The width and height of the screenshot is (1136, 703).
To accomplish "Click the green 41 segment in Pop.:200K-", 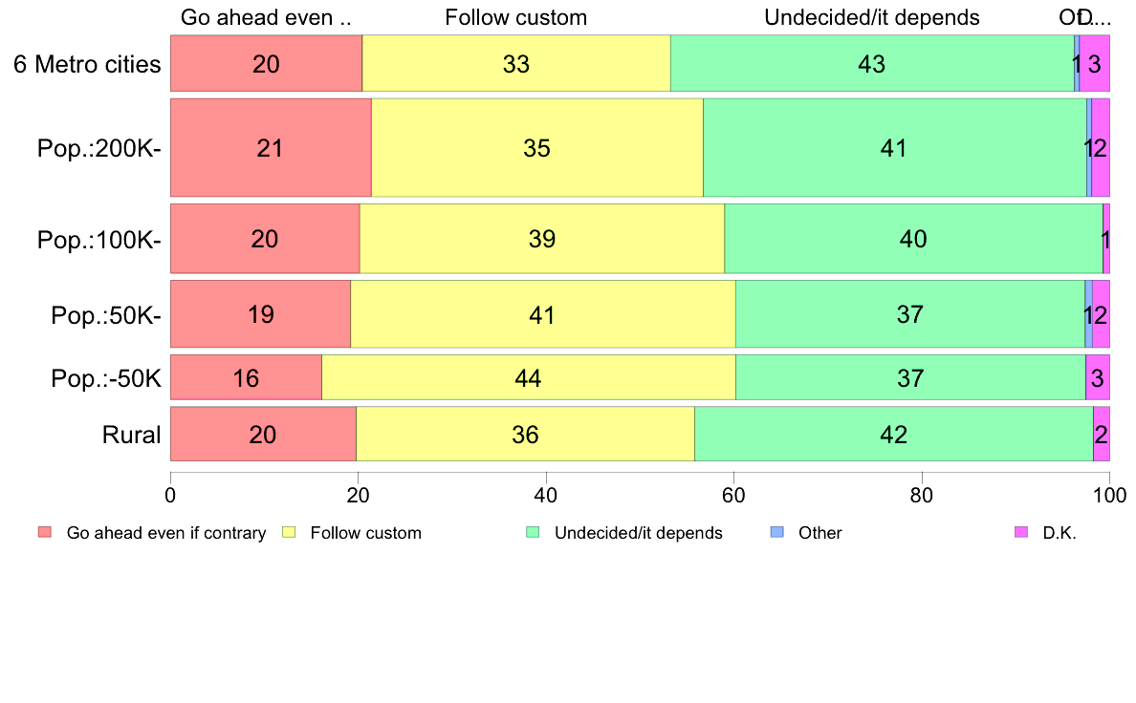I will click(x=894, y=148).
